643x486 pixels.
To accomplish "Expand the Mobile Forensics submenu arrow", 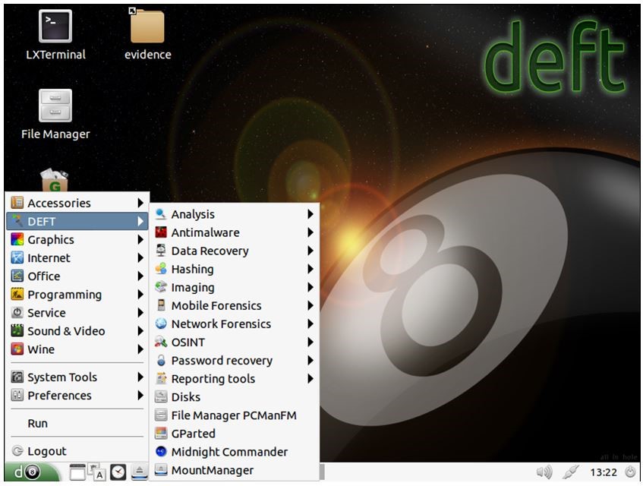I will (310, 305).
